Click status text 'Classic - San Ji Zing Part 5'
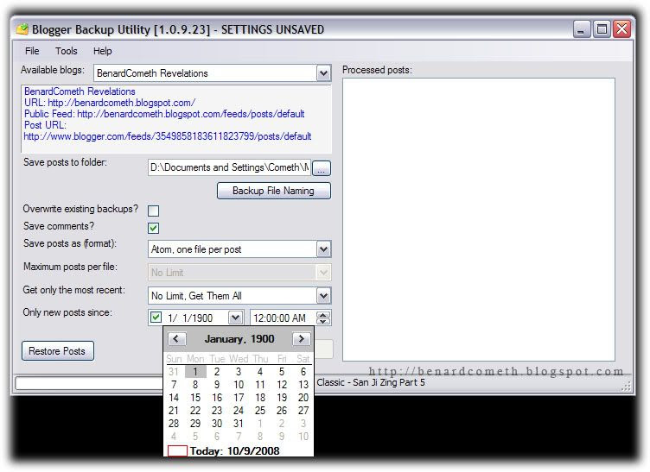 click(x=371, y=382)
